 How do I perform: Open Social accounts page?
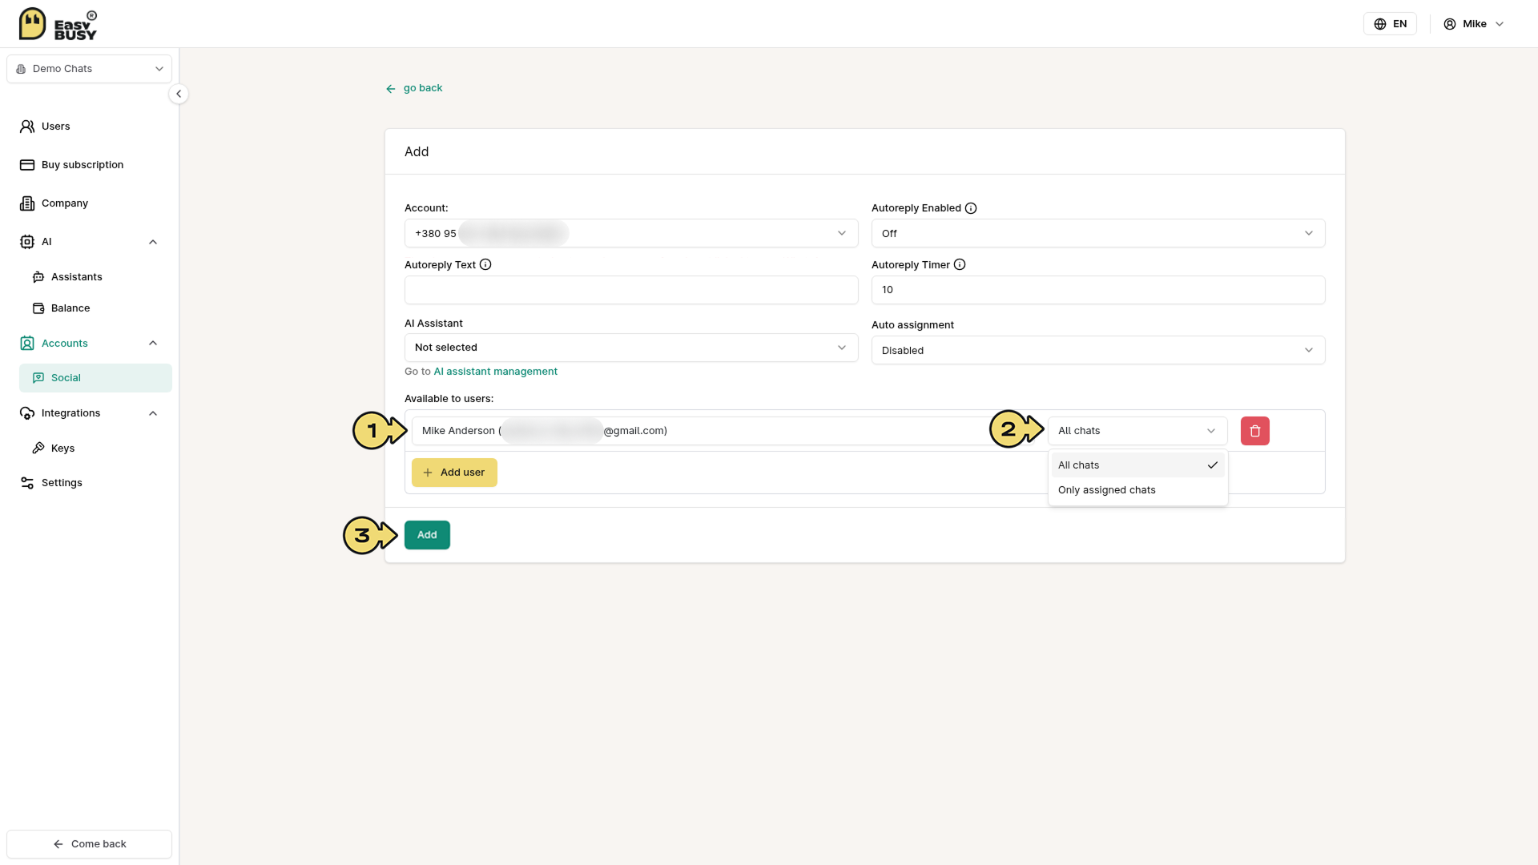coord(95,378)
